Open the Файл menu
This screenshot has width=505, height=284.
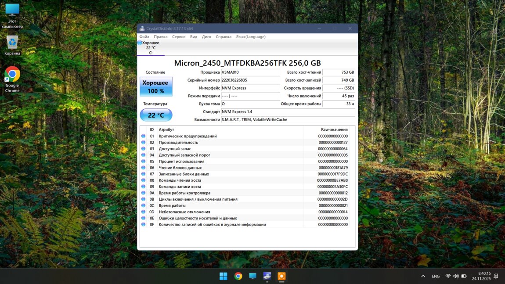coord(144,37)
